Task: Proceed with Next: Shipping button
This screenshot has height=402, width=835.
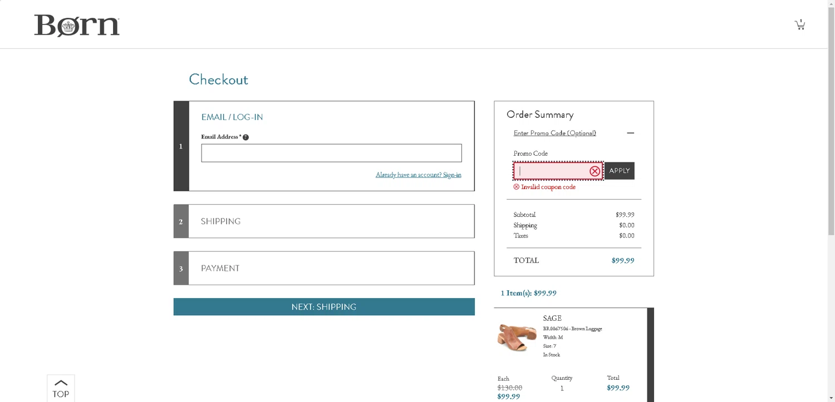Action: coord(324,307)
